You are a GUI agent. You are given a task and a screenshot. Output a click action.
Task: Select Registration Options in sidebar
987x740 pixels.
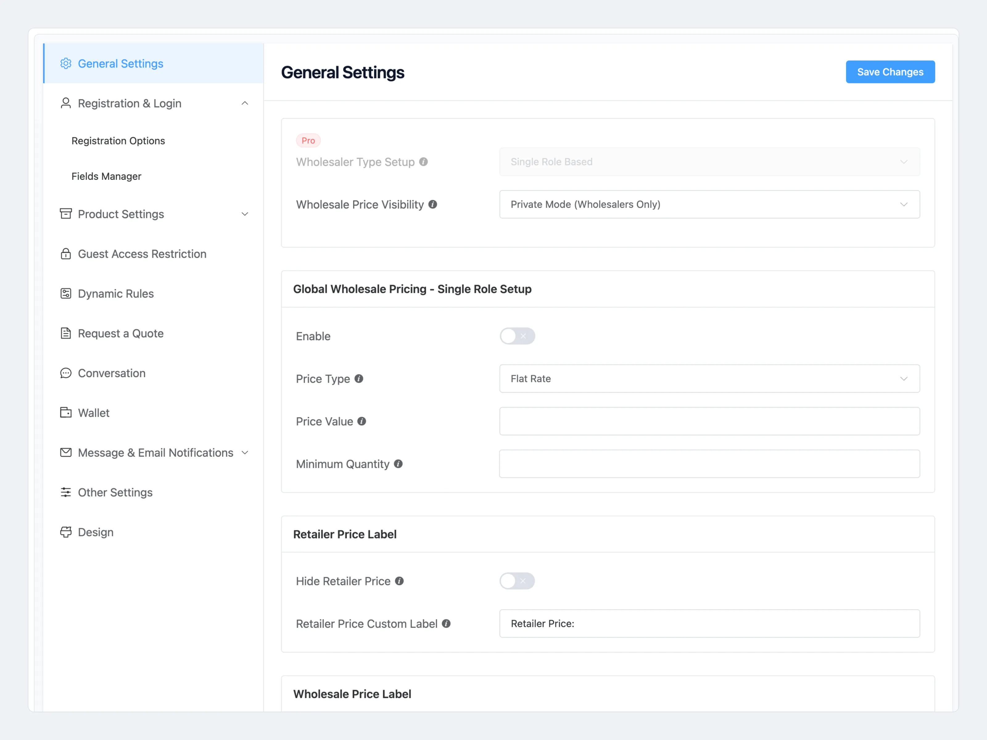tap(118, 141)
